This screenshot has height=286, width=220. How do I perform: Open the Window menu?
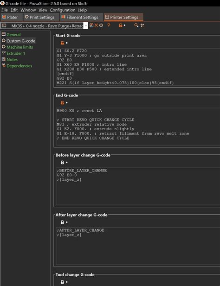point(28,10)
